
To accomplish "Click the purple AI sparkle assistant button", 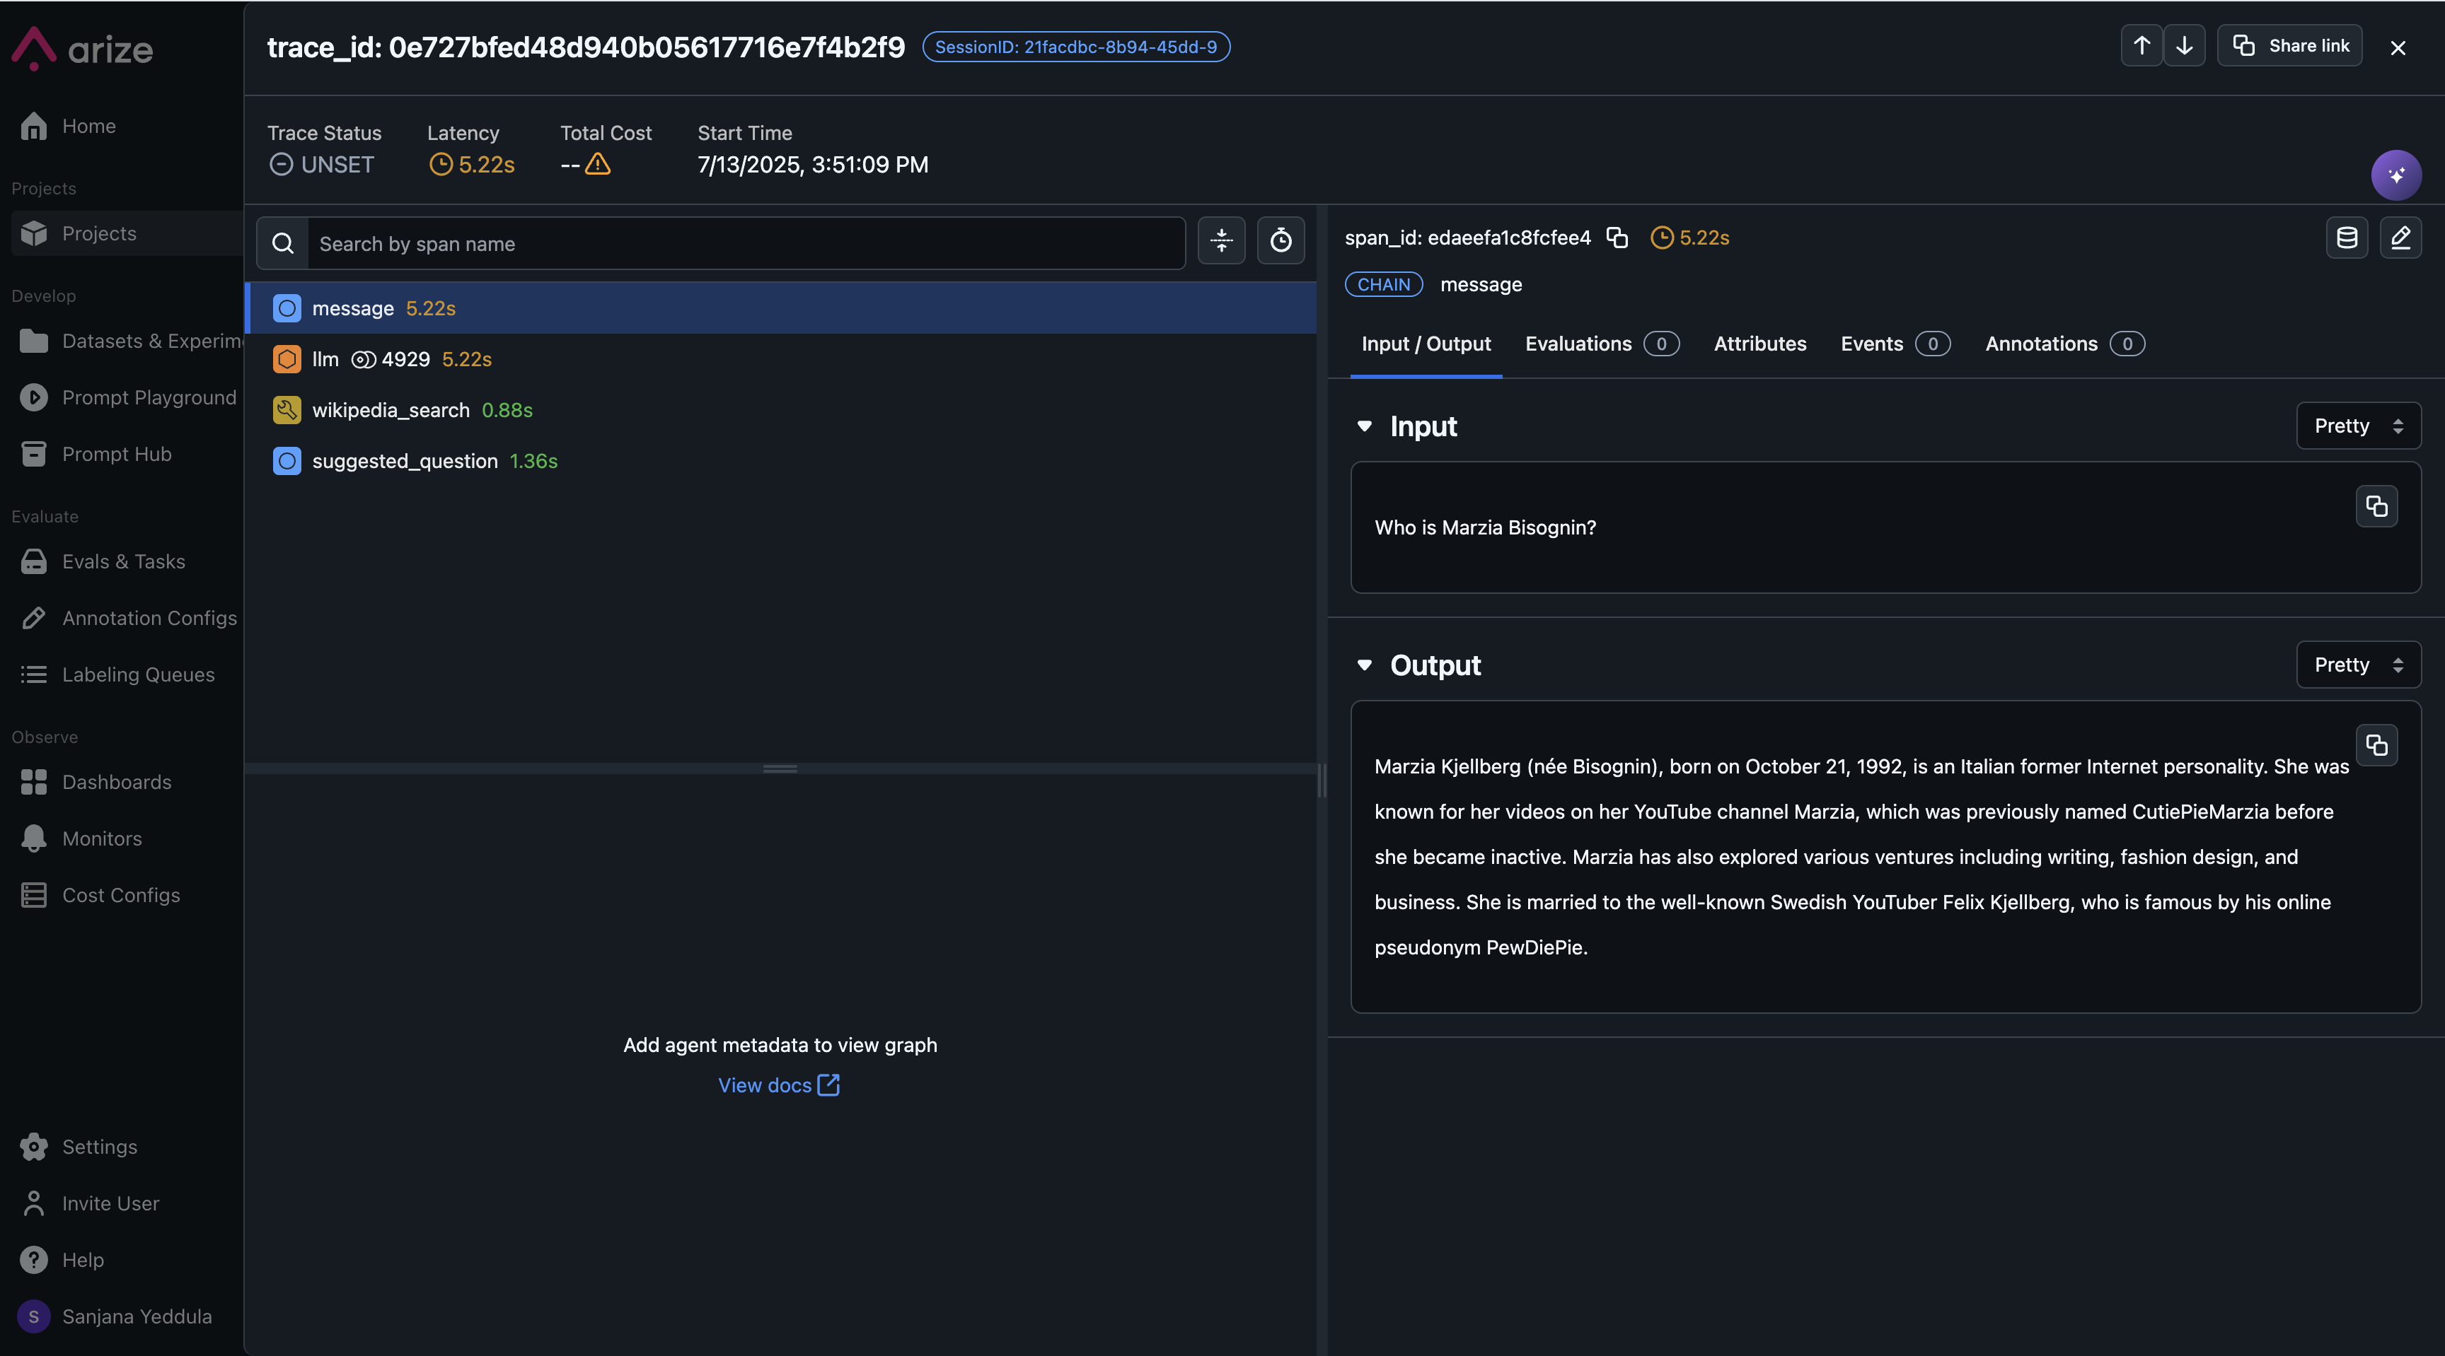I will click(x=2395, y=175).
